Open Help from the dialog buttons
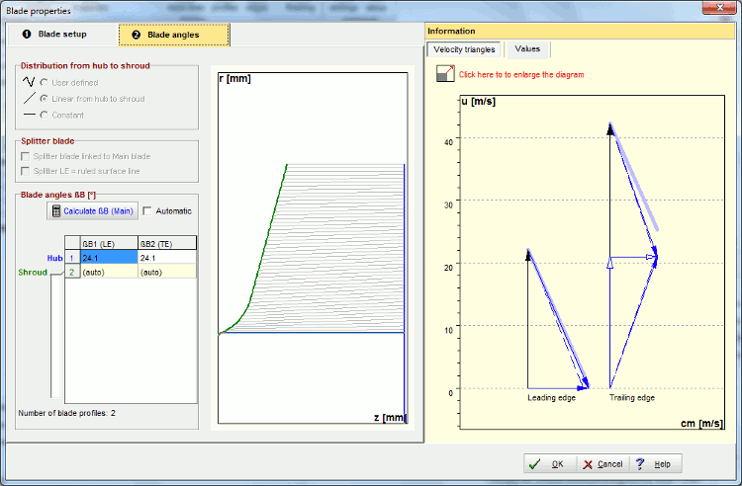This screenshot has width=742, height=486. tap(655, 464)
